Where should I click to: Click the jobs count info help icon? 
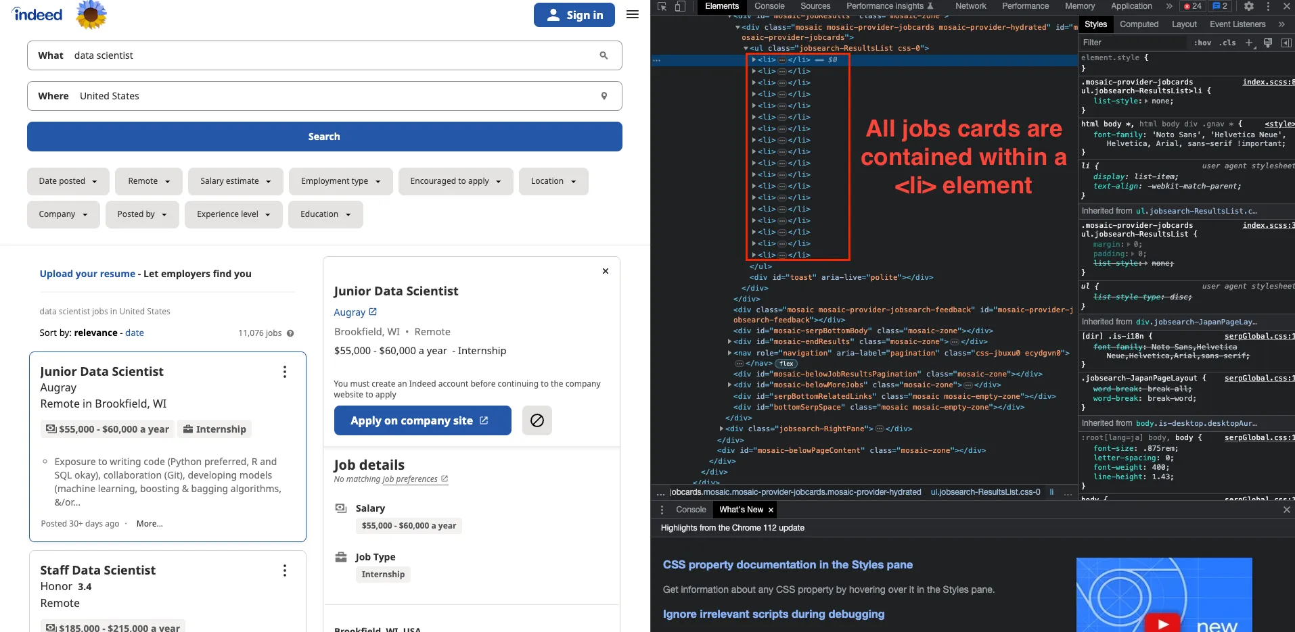[x=290, y=333]
